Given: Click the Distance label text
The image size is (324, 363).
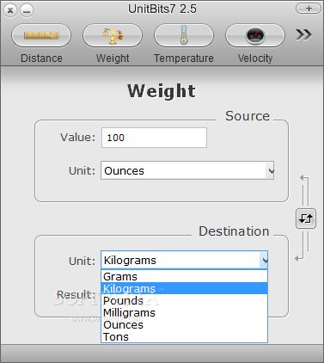Looking at the screenshot, I should tap(41, 58).
